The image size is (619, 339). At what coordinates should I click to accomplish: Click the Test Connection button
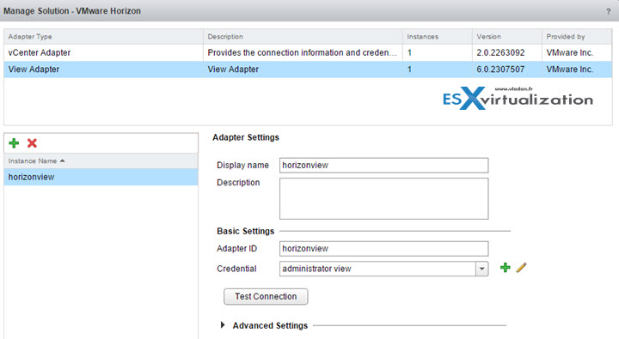click(266, 296)
